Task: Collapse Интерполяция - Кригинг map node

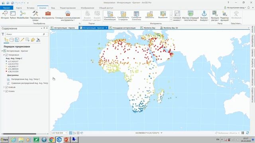Action: [2, 51]
